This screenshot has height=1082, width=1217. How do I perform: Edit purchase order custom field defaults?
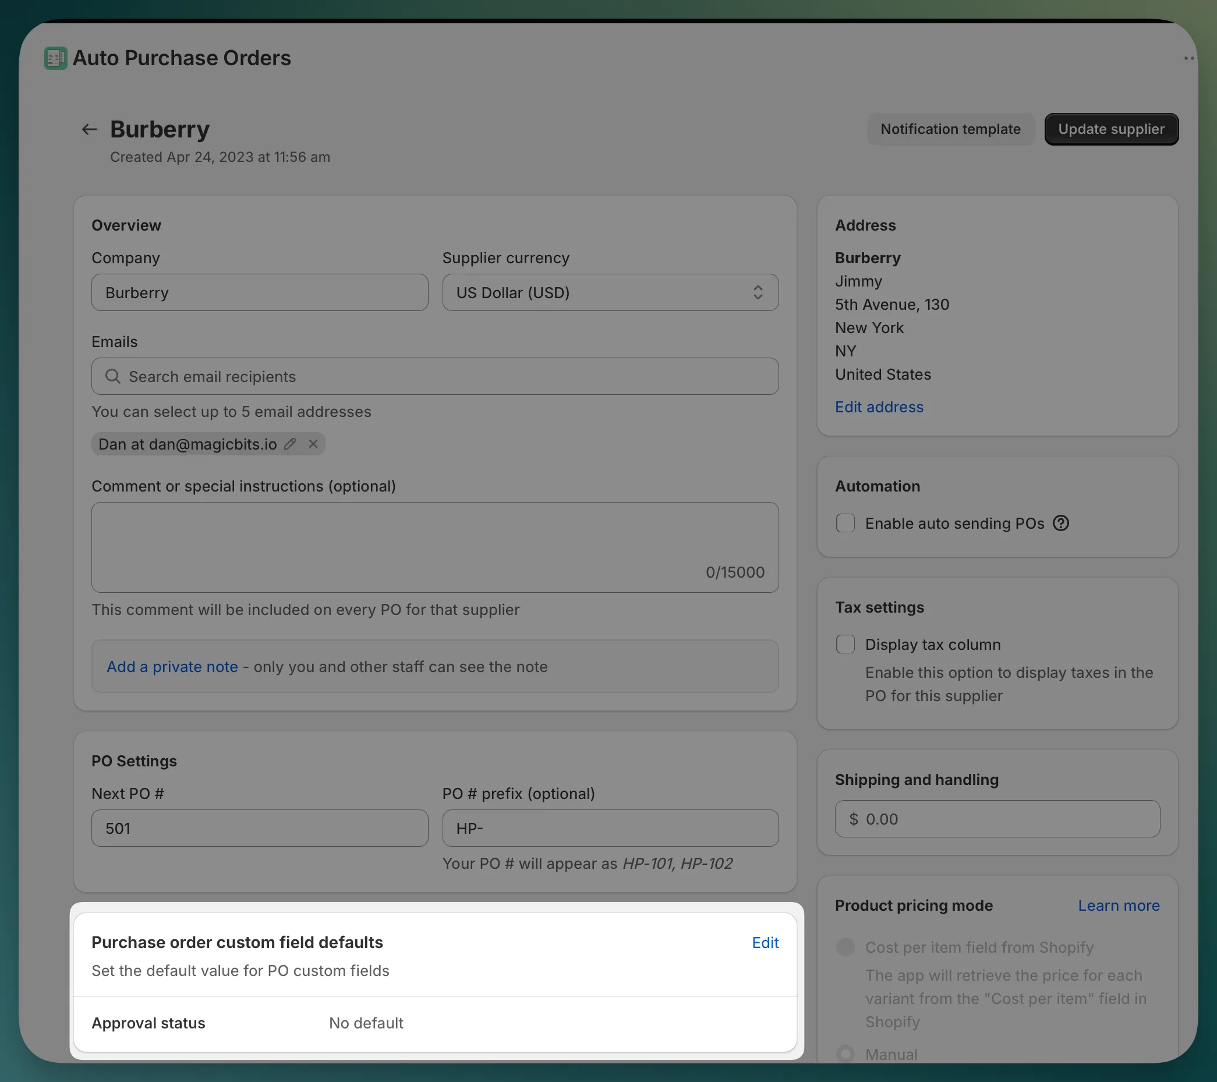click(765, 943)
